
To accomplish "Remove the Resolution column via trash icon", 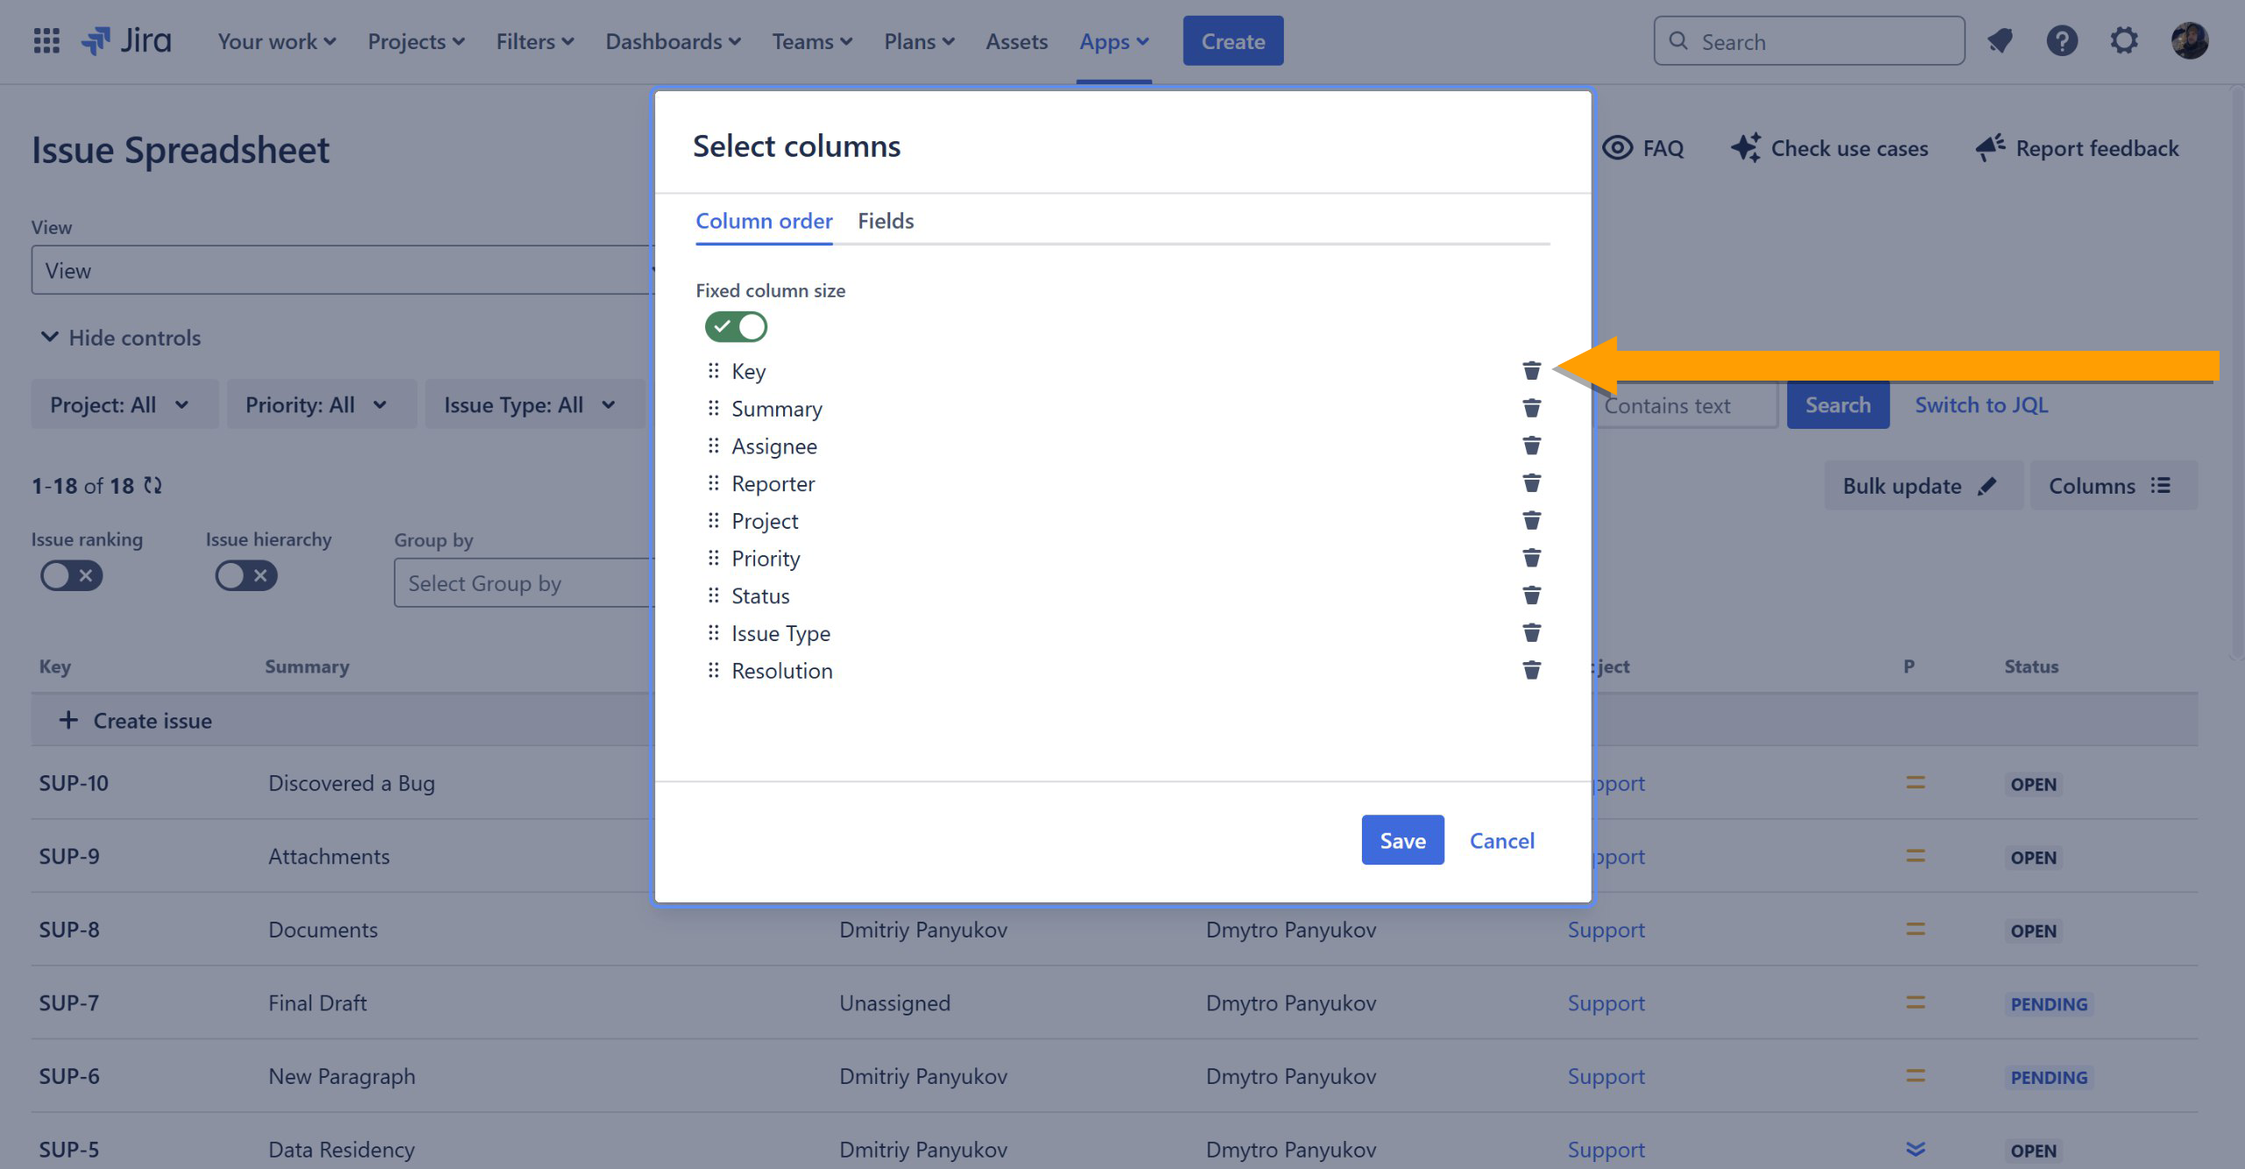I will point(1531,670).
